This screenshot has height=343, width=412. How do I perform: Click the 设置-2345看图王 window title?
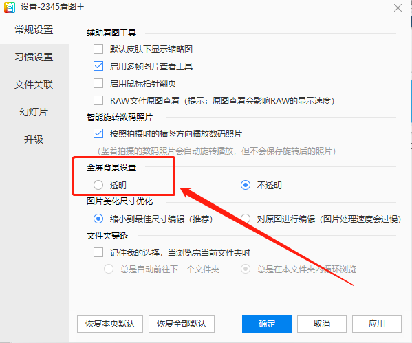click(52, 7)
